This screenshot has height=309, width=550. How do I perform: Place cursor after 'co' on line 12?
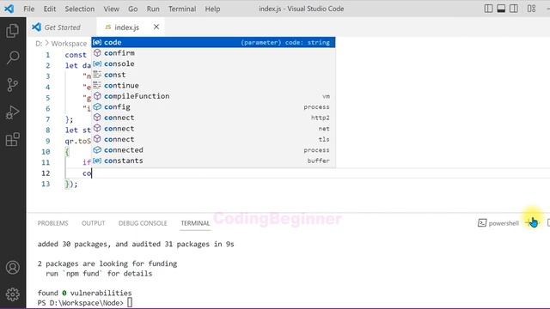[x=92, y=173]
